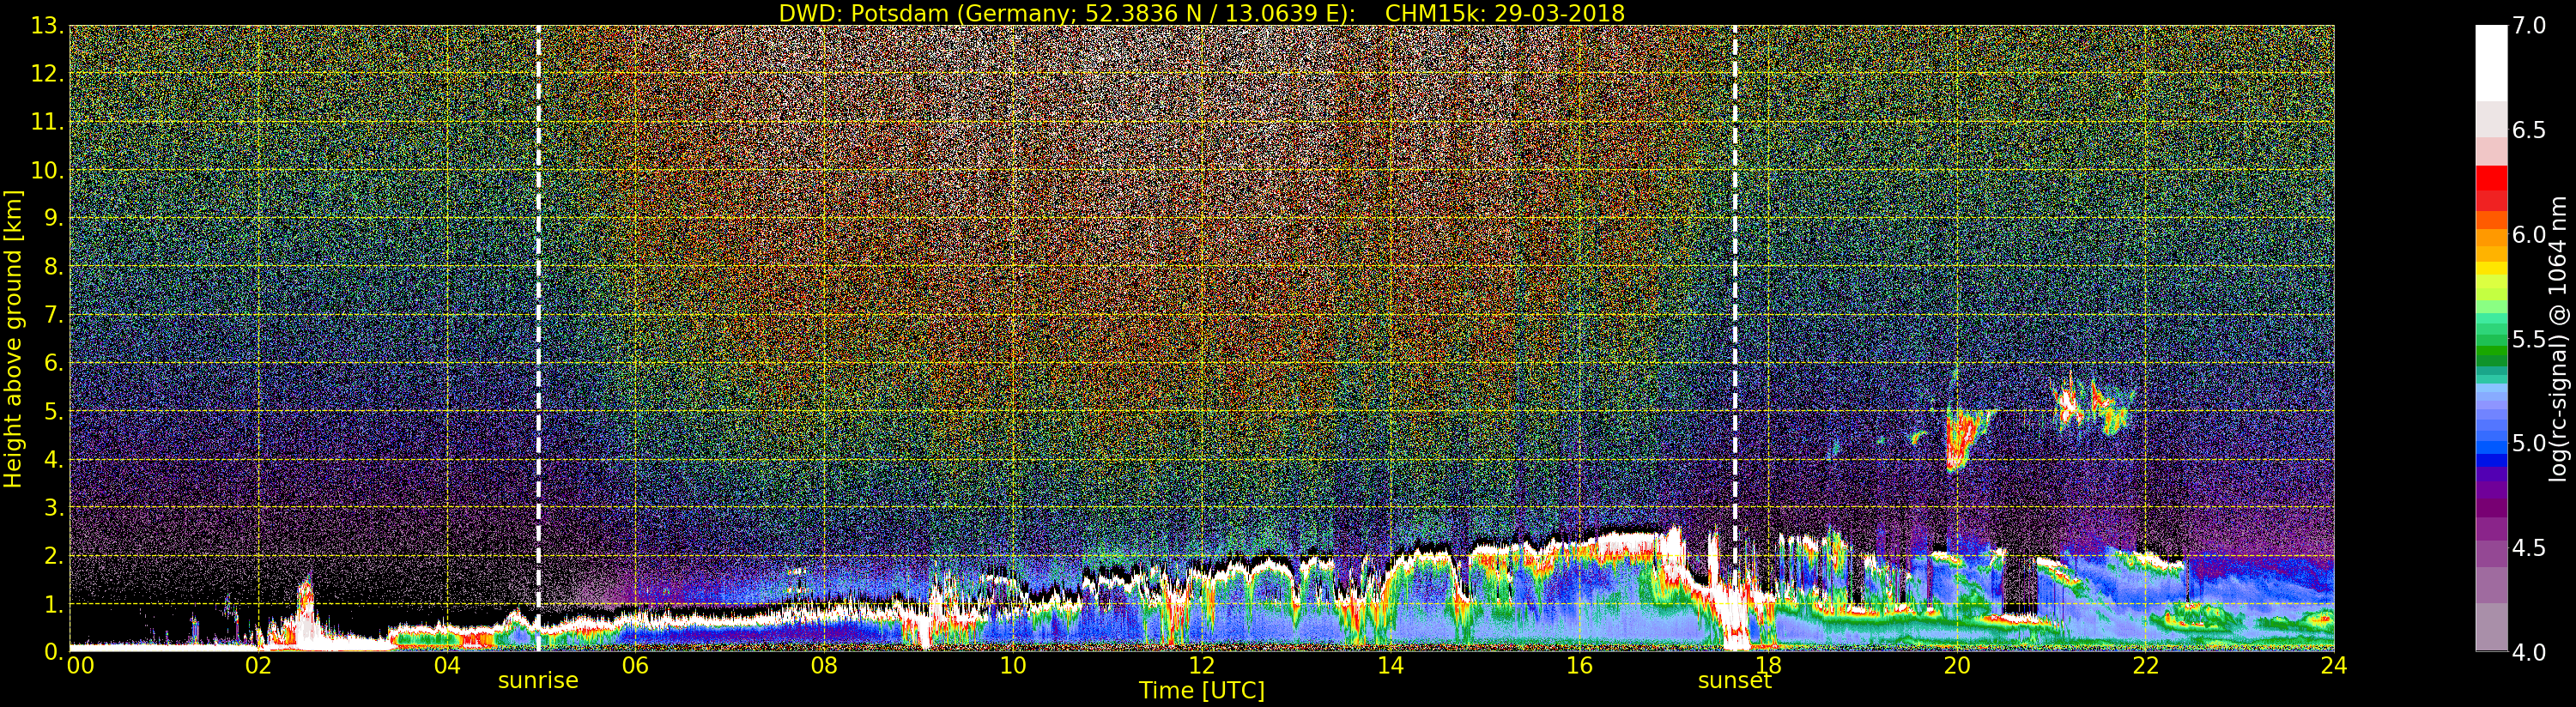Click the 'Height above ground [km]' axis label

pyautogui.click(x=13, y=339)
